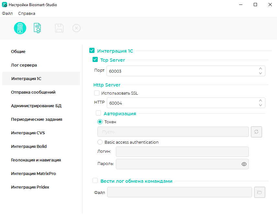The width and height of the screenshot is (277, 216).
Task: Decrease Порт value with down arrow
Action: (260, 73)
